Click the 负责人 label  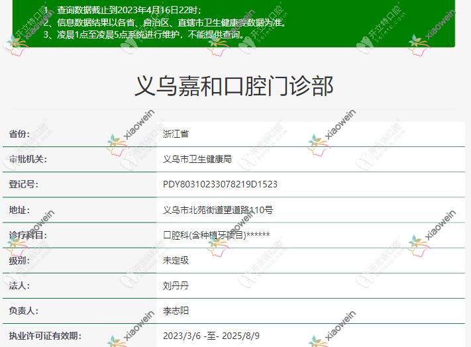click(x=24, y=311)
